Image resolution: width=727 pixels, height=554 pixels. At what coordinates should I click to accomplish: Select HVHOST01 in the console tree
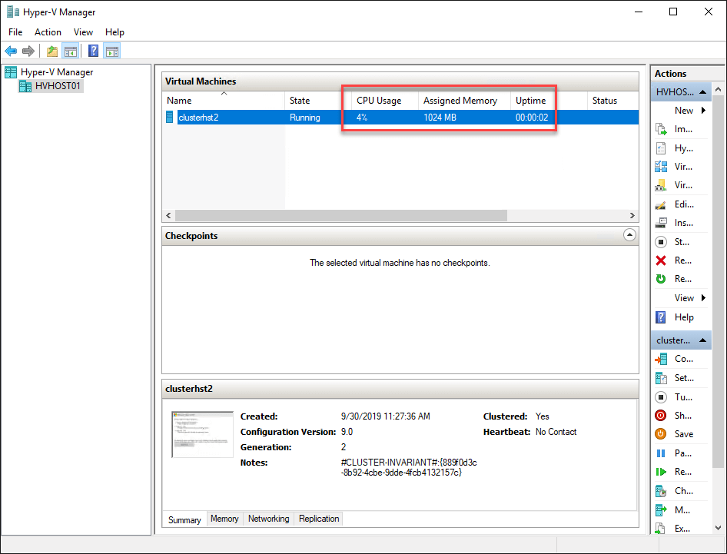click(x=58, y=86)
